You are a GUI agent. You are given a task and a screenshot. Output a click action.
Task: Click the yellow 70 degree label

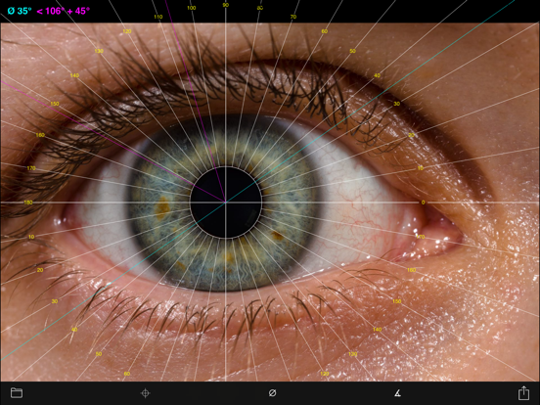pos(293,17)
